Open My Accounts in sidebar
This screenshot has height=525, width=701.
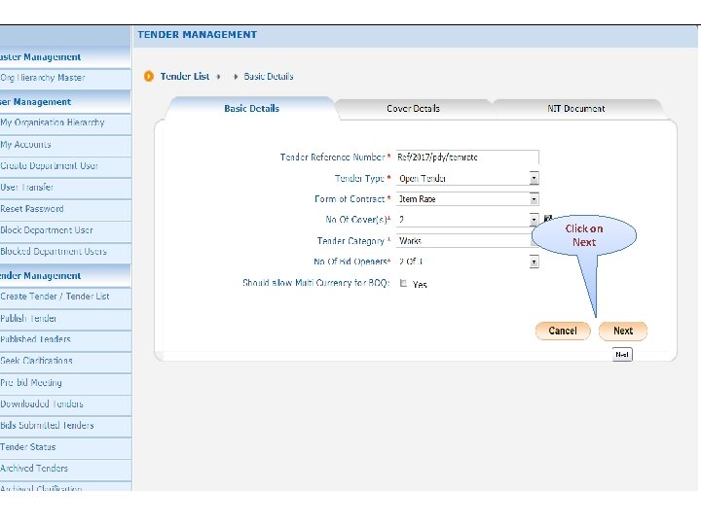pos(65,145)
